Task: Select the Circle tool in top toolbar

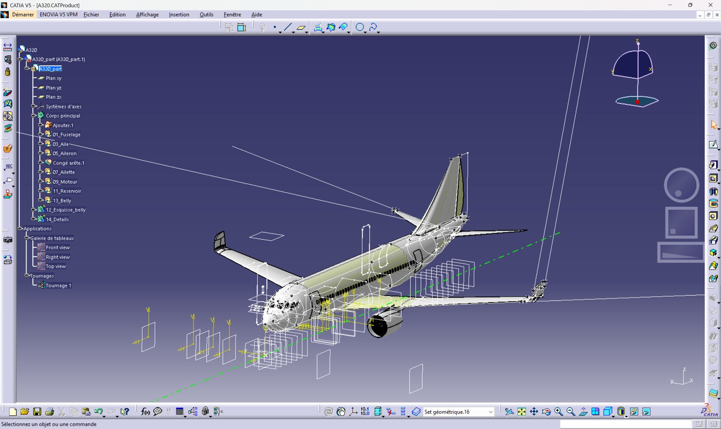Action: pyautogui.click(x=360, y=27)
